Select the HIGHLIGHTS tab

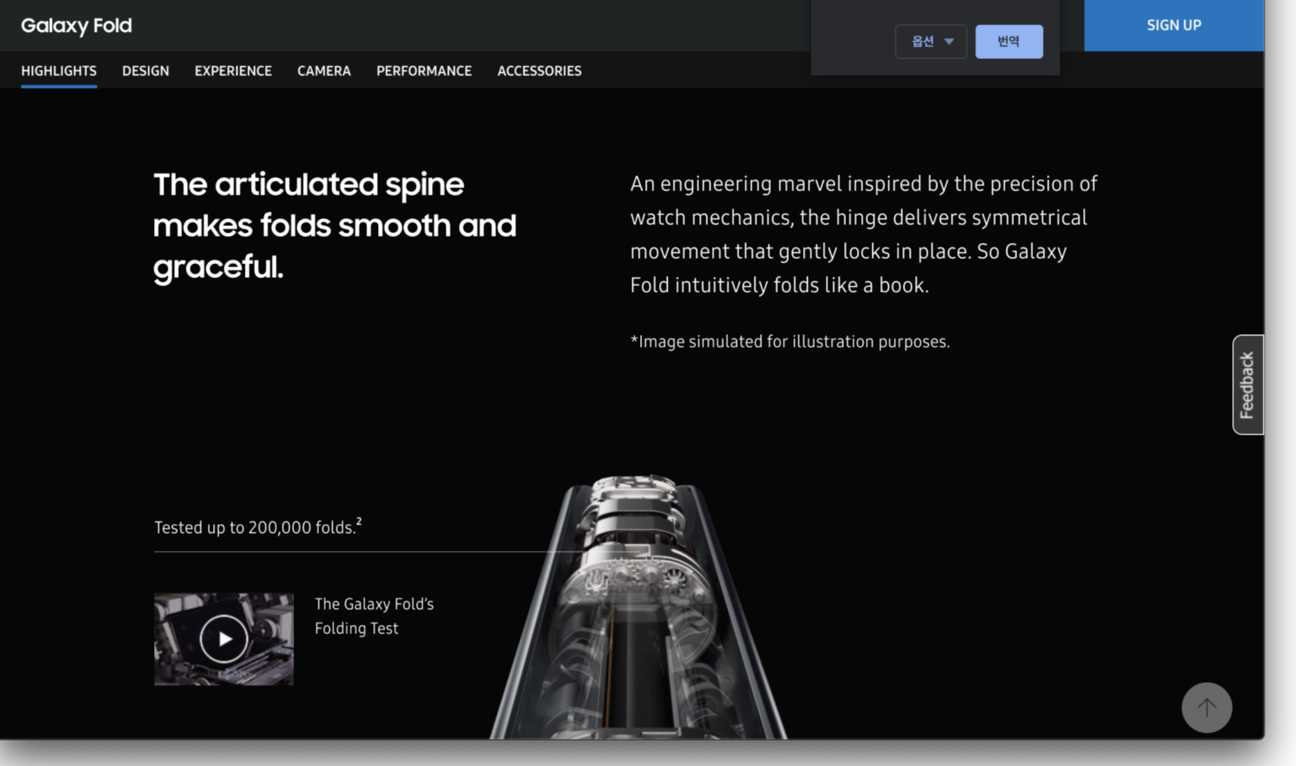coord(59,71)
